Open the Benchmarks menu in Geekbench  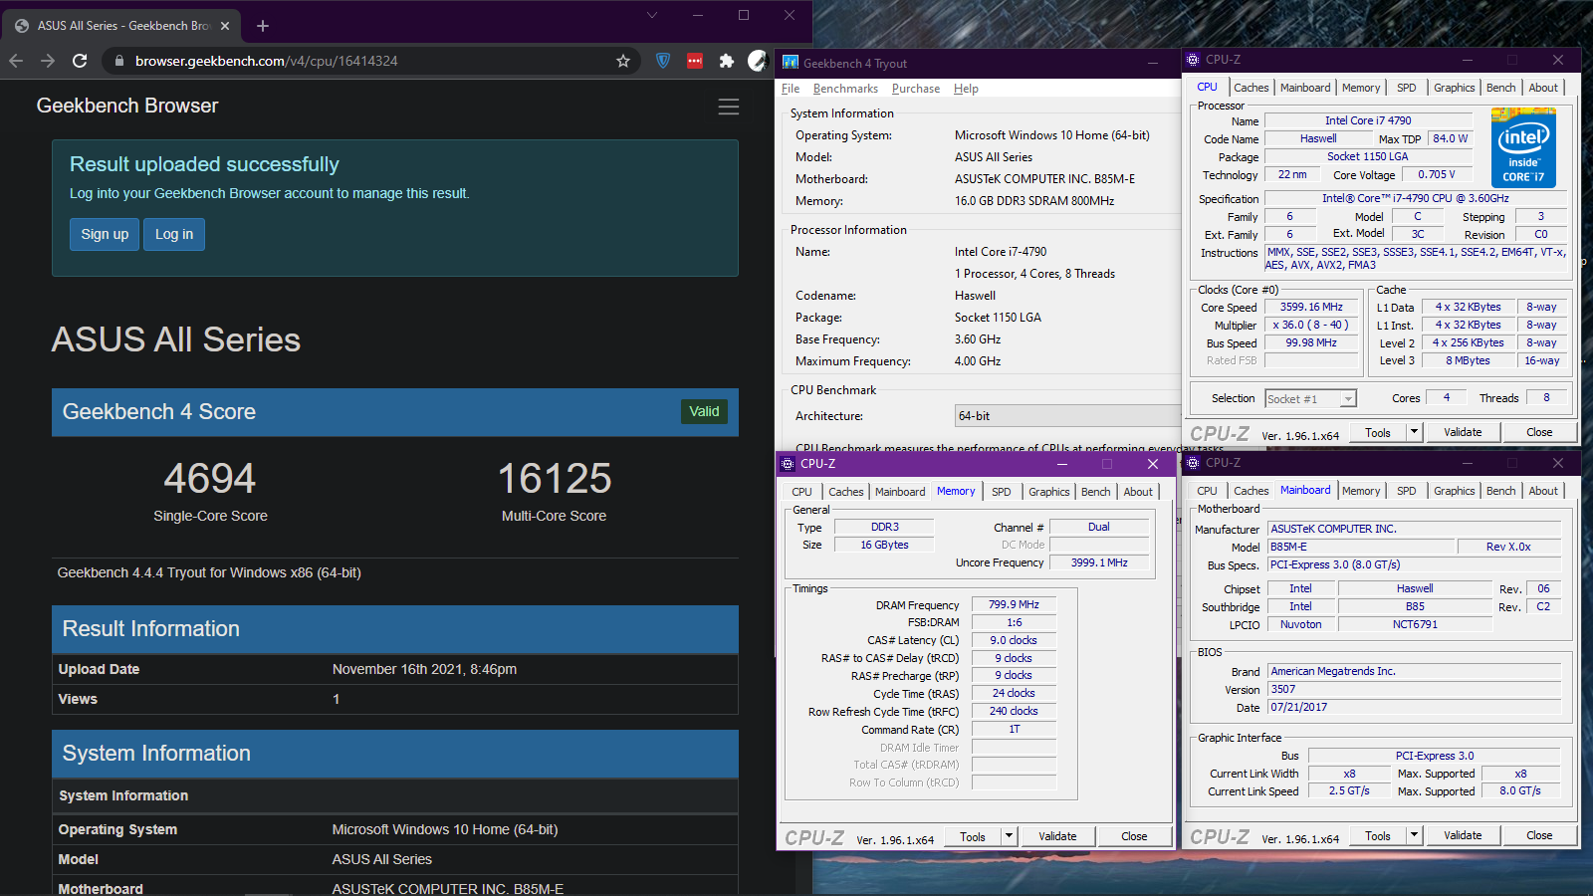(x=845, y=89)
